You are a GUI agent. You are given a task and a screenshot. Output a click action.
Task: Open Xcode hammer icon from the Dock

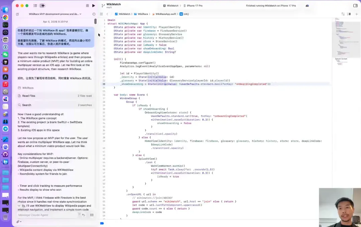(x=5, y=140)
